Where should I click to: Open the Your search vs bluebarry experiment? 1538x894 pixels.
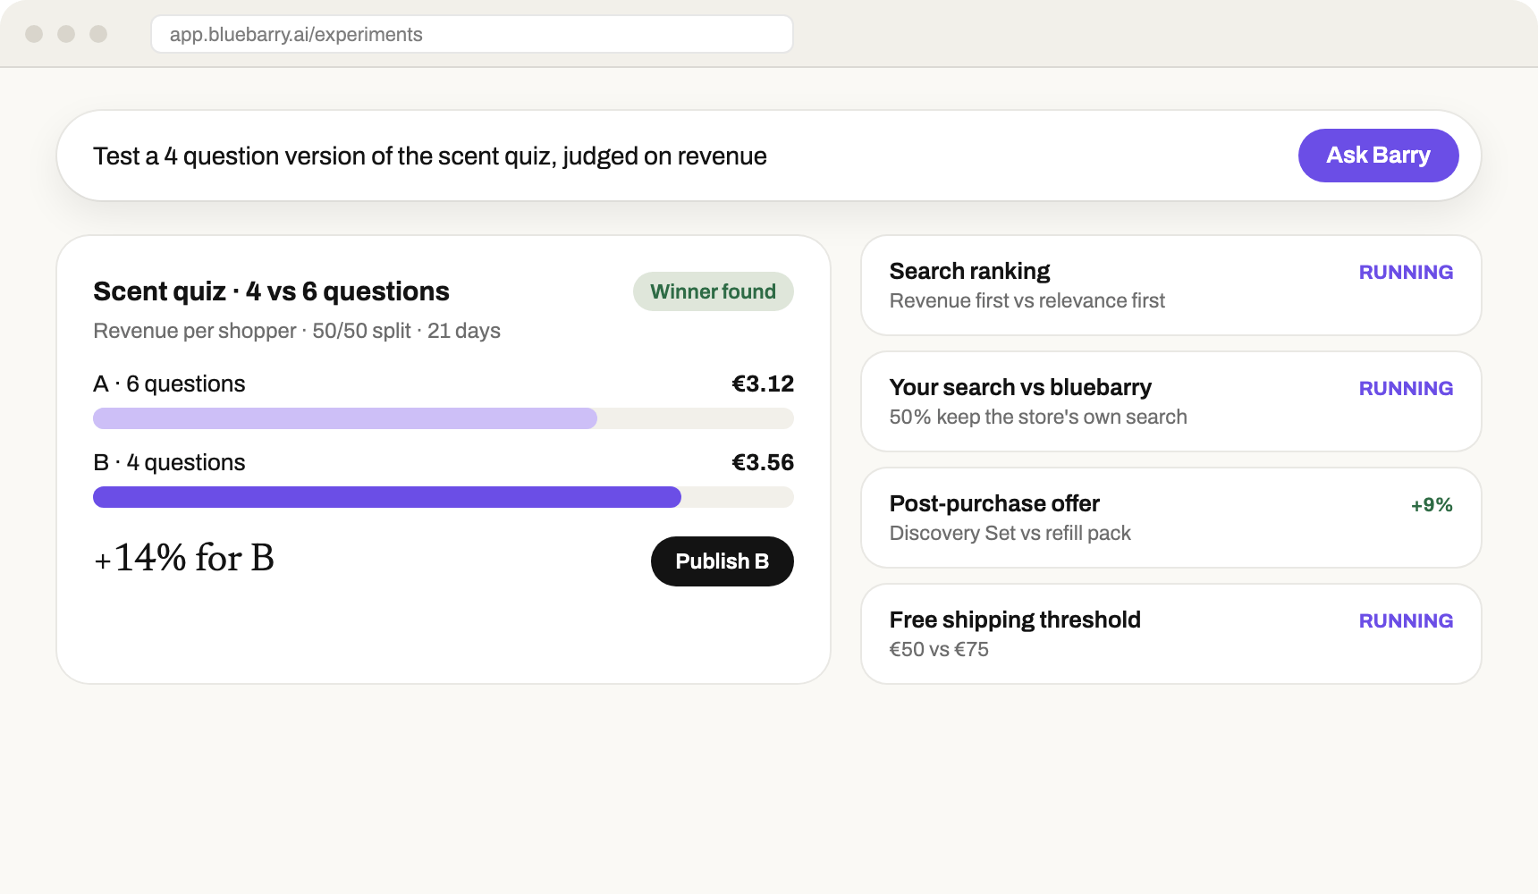[x=1170, y=401]
